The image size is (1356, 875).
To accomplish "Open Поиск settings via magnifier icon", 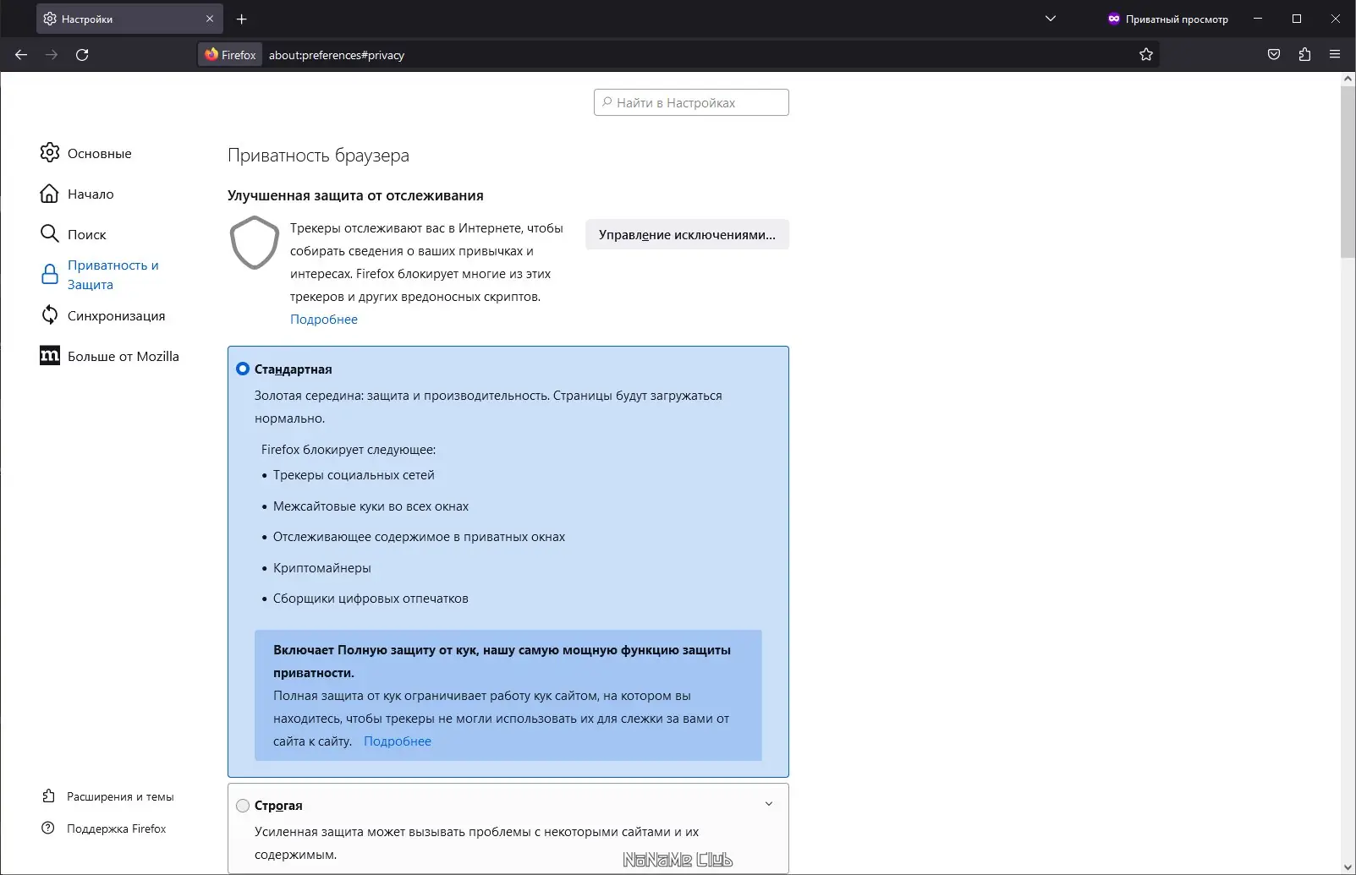I will click(50, 234).
